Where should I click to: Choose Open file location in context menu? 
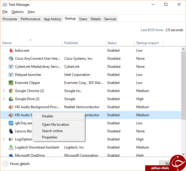click(58, 124)
